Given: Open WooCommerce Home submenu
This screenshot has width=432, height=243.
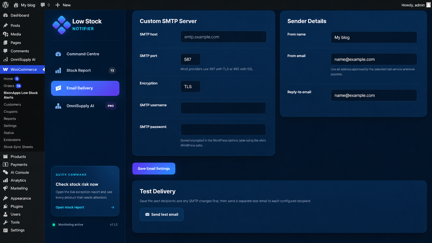Looking at the screenshot, I should coord(8,79).
